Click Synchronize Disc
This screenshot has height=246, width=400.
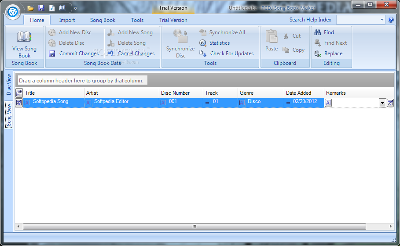[x=180, y=44]
